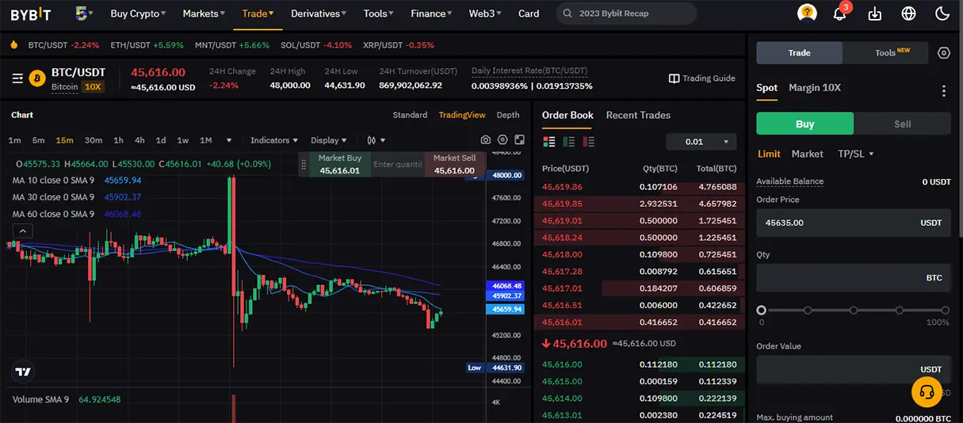
Task: Grab the quick order drag handle
Action: point(303,164)
